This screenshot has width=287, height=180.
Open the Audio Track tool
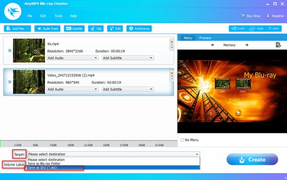(x=47, y=29)
